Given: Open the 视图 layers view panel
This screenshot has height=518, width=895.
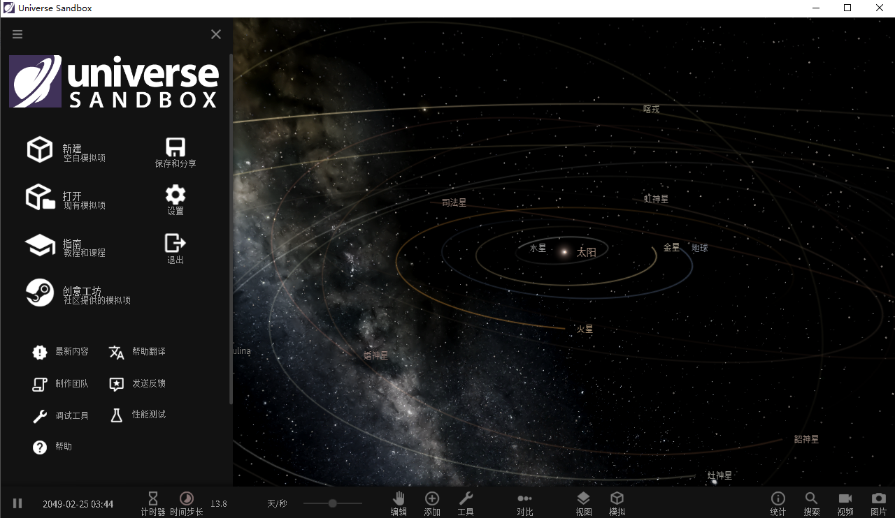Looking at the screenshot, I should coord(584,503).
